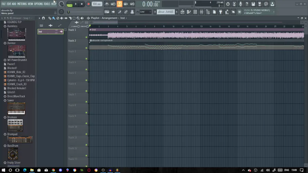
Task: Toggle loop recording icon
Action: click(132, 4)
